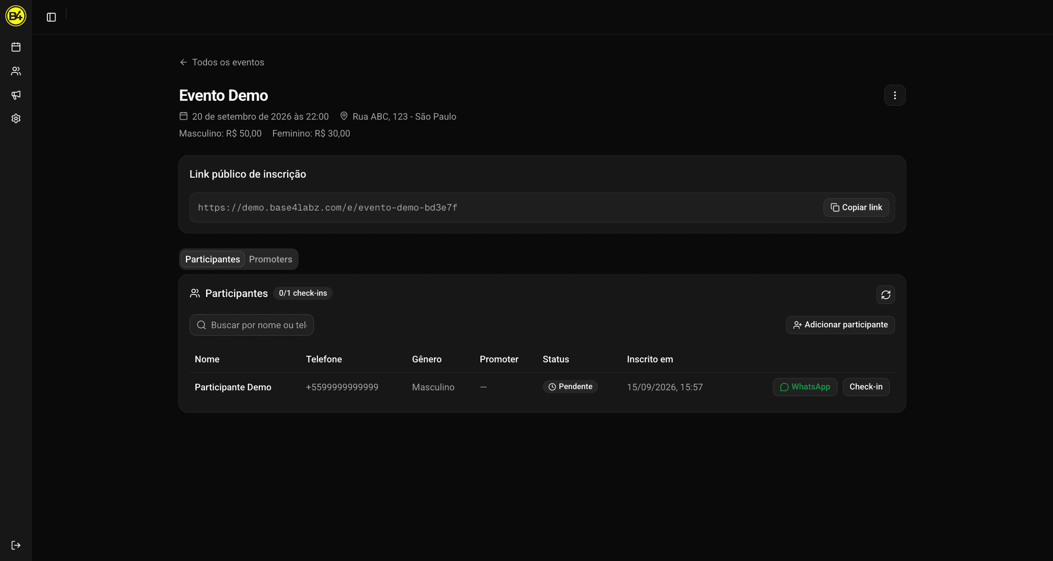Click the Buscar por nome search field

[251, 325]
